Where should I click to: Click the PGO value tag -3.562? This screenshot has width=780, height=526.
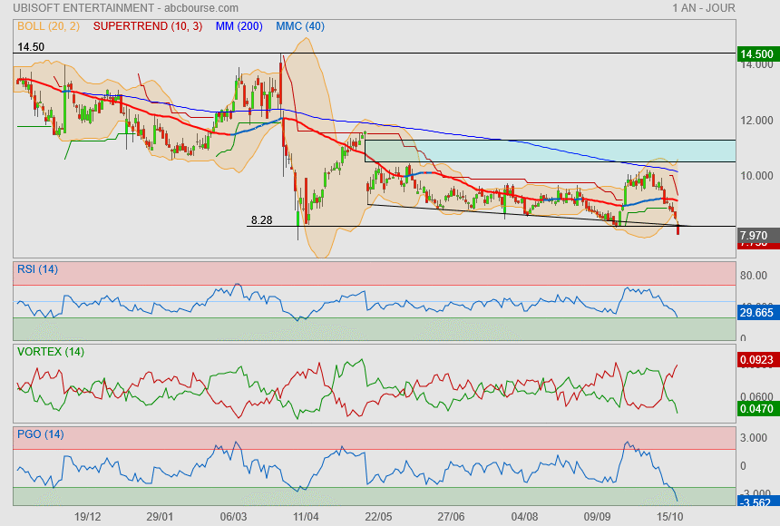point(757,501)
